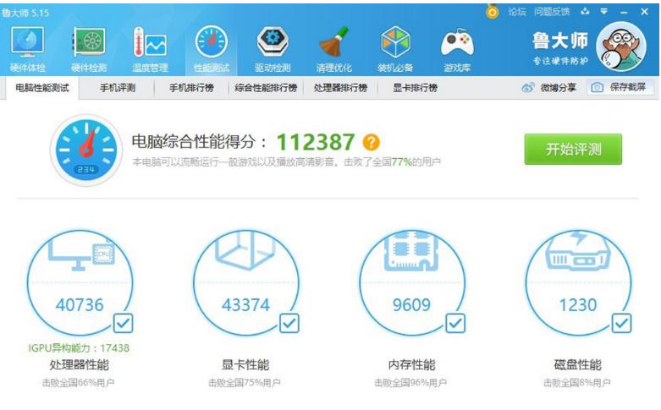661x410 pixels.
Task: Click the disk drive icon
Action: pos(578,250)
